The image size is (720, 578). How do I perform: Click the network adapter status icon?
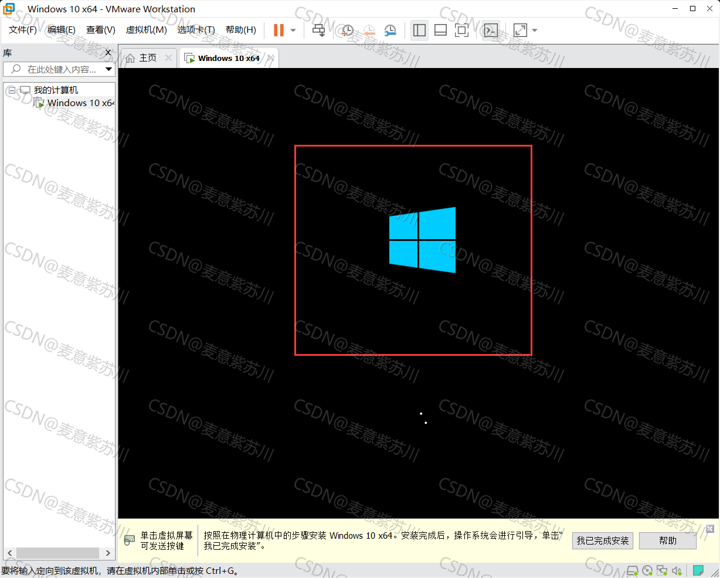point(662,570)
